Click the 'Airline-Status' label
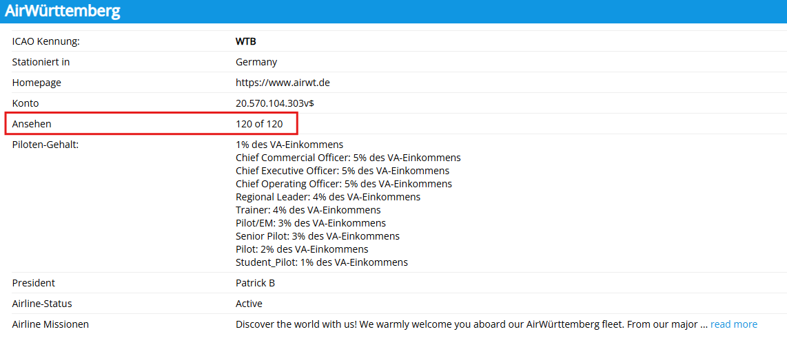787x347 pixels. tap(42, 304)
